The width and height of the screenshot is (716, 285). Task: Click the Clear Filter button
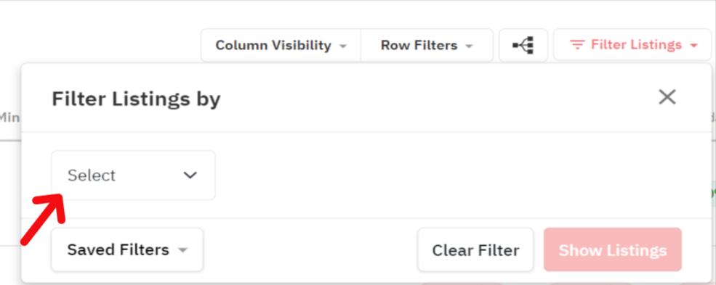click(475, 250)
